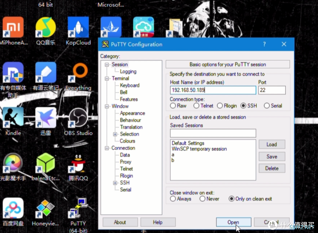Set close window on exit to Never
This screenshot has height=233, width=318.
[202, 199]
